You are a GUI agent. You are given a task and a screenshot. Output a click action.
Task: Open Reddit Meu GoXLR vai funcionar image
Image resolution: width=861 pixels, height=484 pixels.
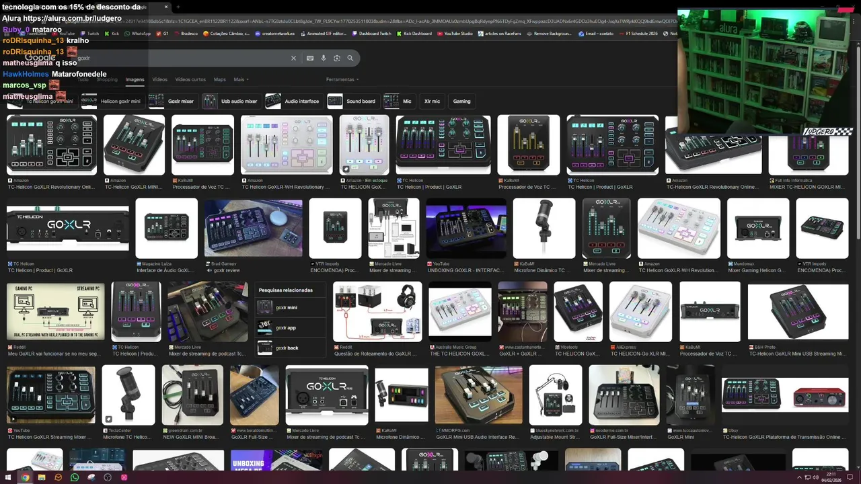[x=55, y=311]
